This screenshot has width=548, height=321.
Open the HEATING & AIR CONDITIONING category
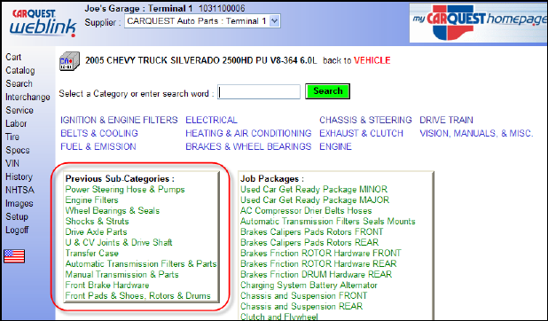[248, 133]
